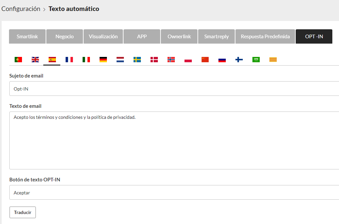Select the Chinese flag language
339x224 pixels.
(x=205, y=60)
